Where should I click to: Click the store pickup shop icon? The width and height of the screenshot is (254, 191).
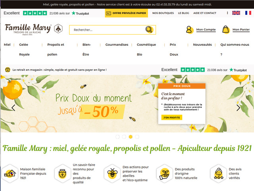coord(8,70)
